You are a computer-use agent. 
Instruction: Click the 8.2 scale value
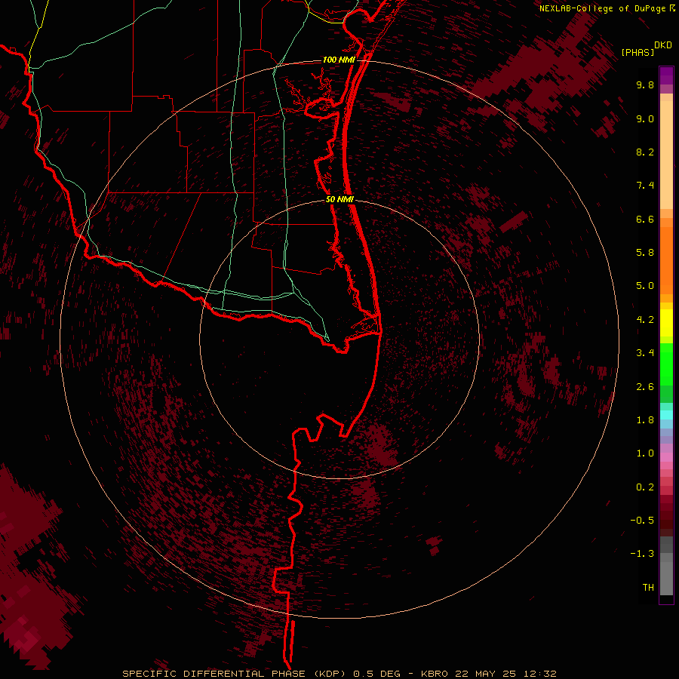(645, 152)
